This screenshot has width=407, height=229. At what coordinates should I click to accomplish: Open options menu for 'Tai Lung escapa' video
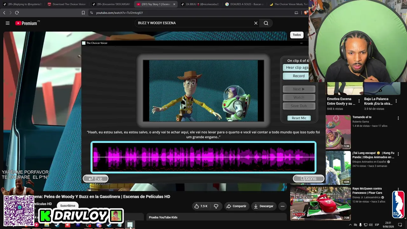click(398, 154)
